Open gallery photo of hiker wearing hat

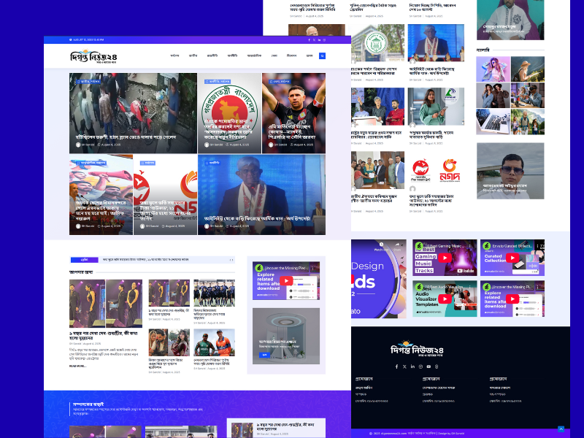point(527,69)
